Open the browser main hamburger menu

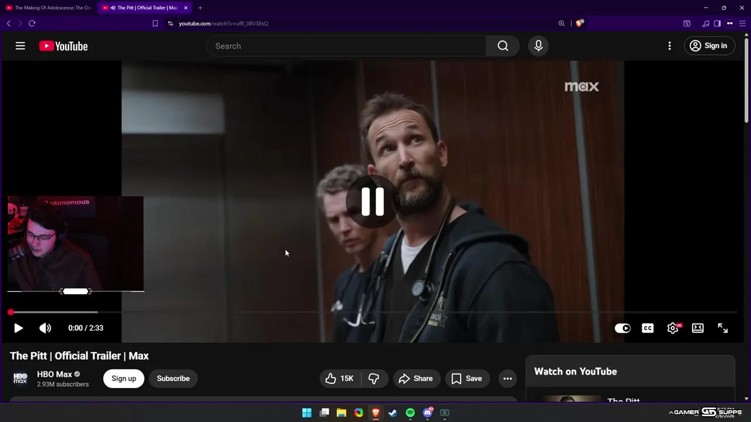742,23
